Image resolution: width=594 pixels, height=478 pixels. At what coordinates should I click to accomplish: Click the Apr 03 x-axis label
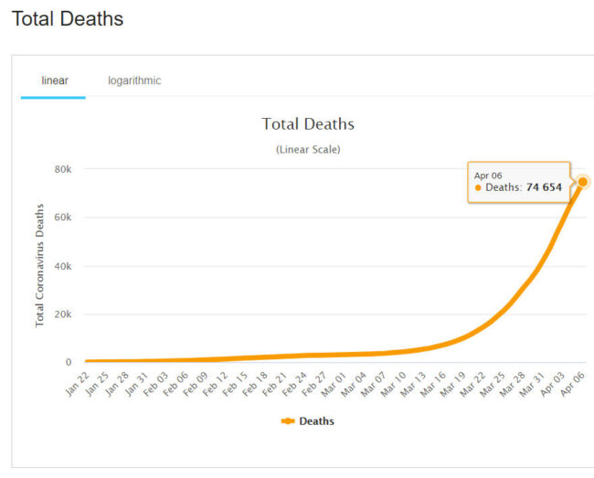(548, 384)
